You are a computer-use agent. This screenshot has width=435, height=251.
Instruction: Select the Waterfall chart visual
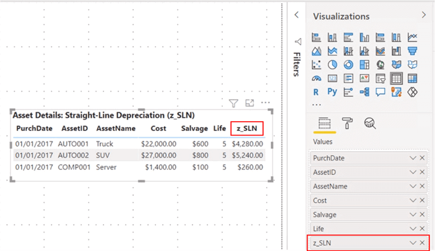pos(396,51)
